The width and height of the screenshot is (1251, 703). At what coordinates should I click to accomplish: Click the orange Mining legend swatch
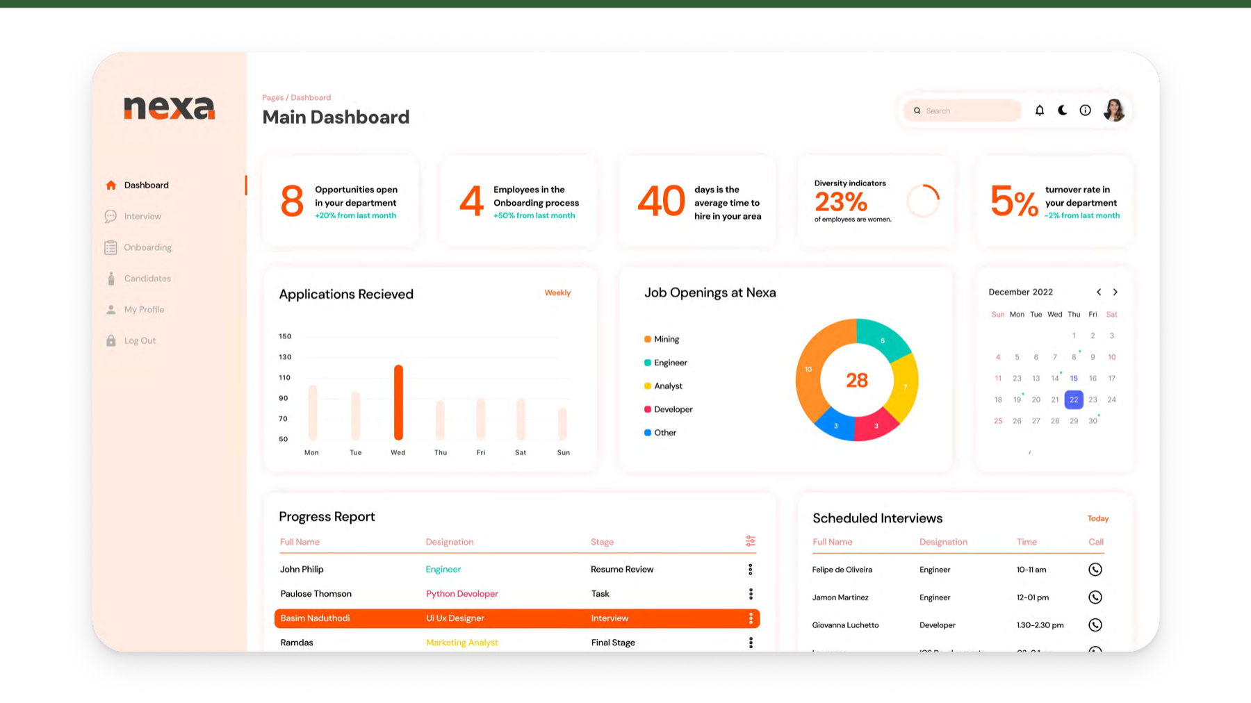(648, 340)
